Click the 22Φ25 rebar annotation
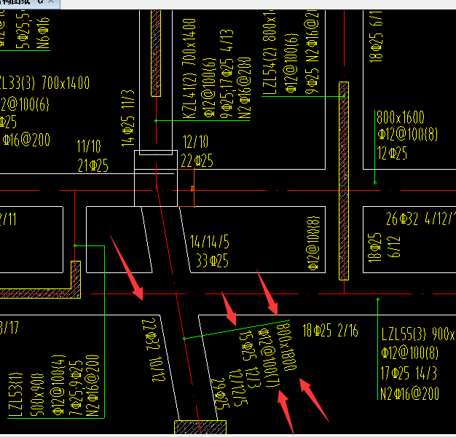 tap(197, 160)
